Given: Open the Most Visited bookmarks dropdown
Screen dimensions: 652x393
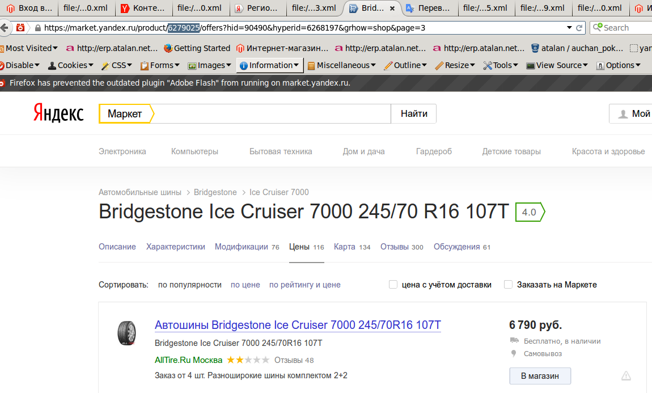Looking at the screenshot, I should pos(29,48).
